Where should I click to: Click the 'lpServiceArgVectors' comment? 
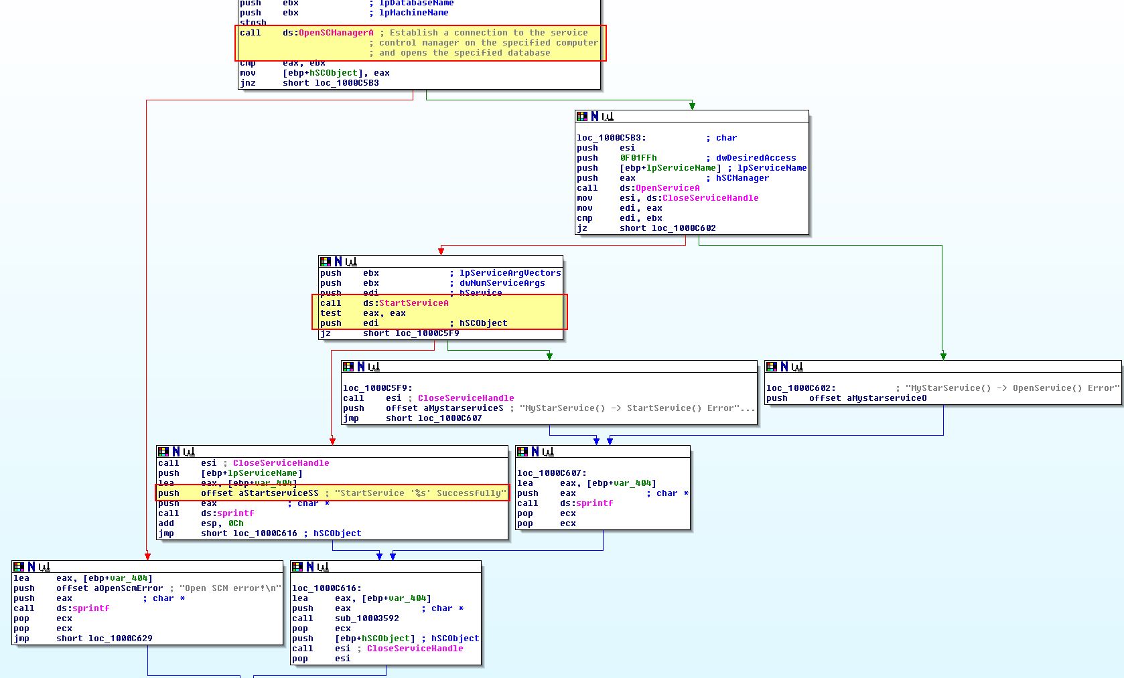[510, 273]
